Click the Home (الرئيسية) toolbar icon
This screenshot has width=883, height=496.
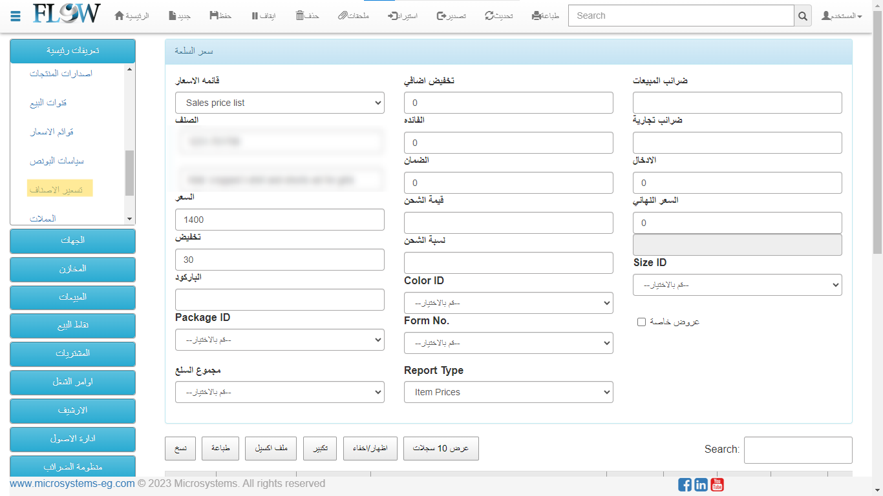coord(120,15)
